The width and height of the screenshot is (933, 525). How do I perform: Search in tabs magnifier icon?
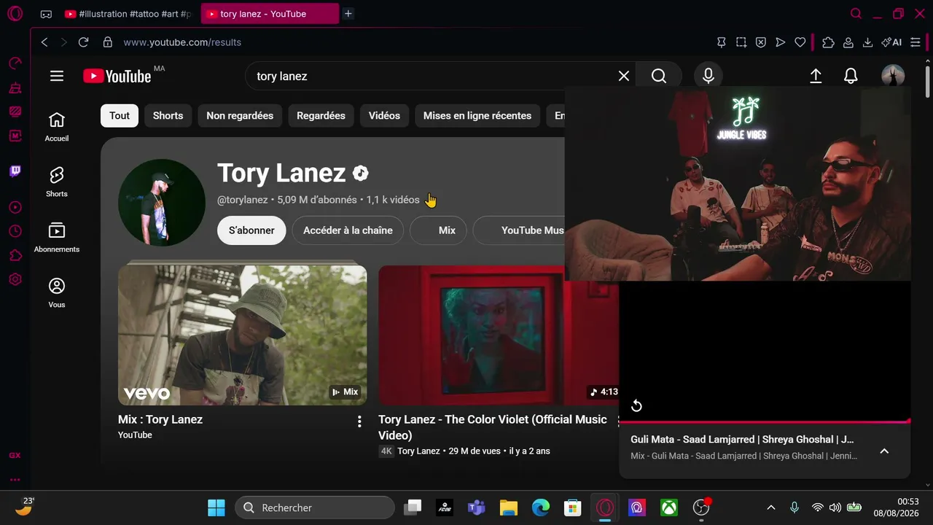856,14
